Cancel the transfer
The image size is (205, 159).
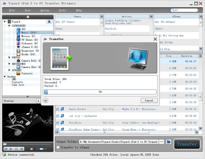149,101
